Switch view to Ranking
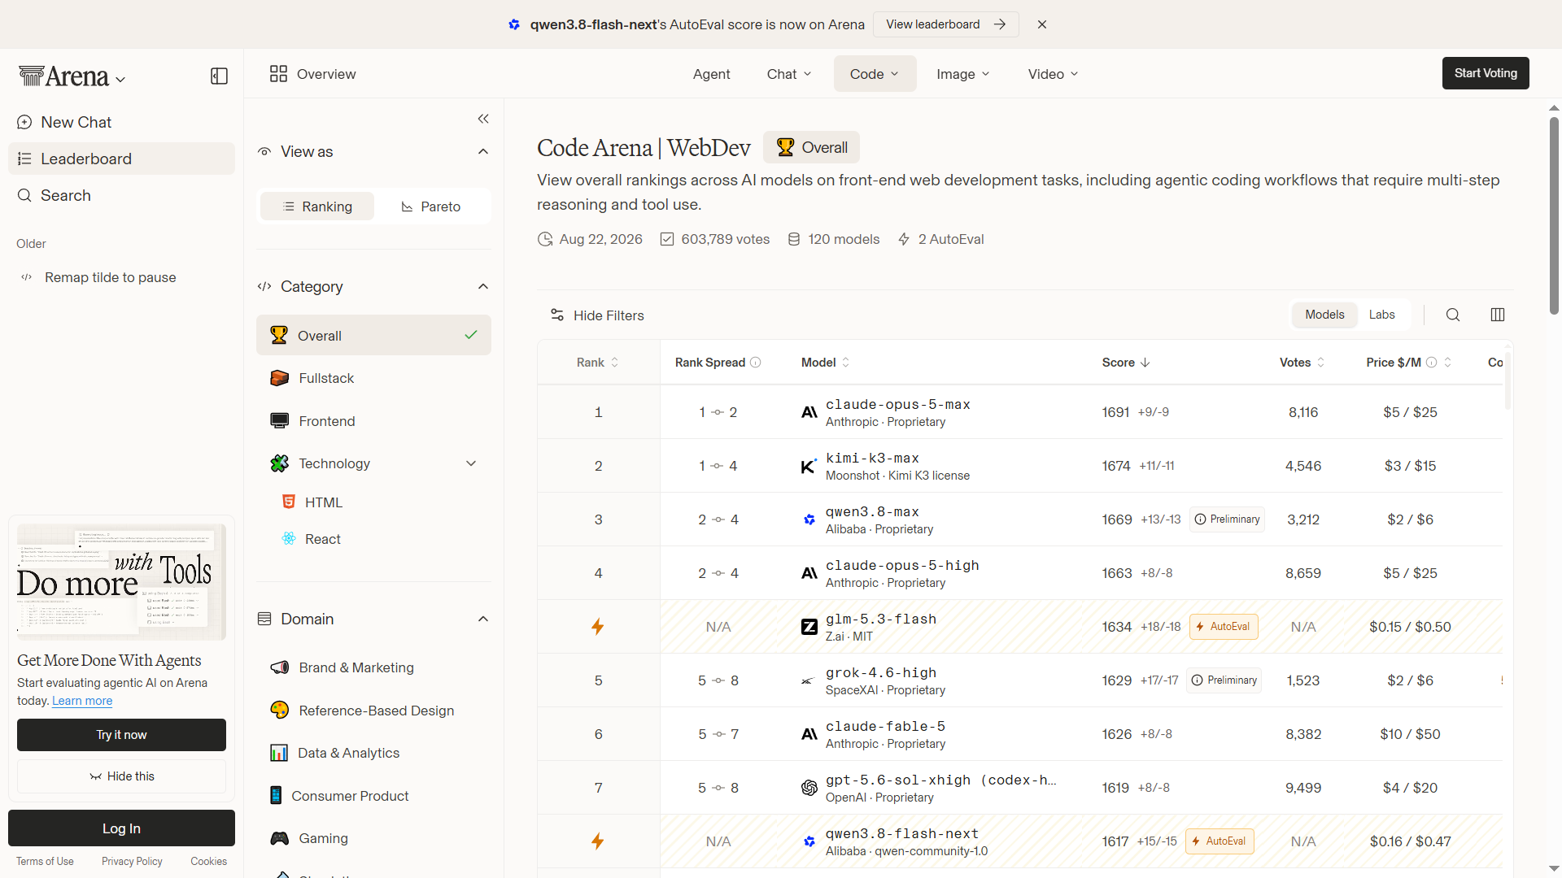This screenshot has height=878, width=1562. tap(317, 206)
